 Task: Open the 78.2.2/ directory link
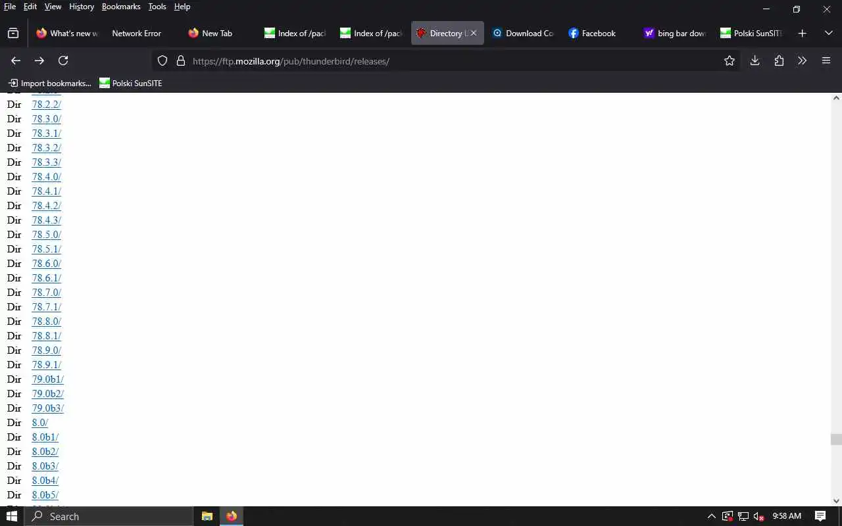(47, 105)
